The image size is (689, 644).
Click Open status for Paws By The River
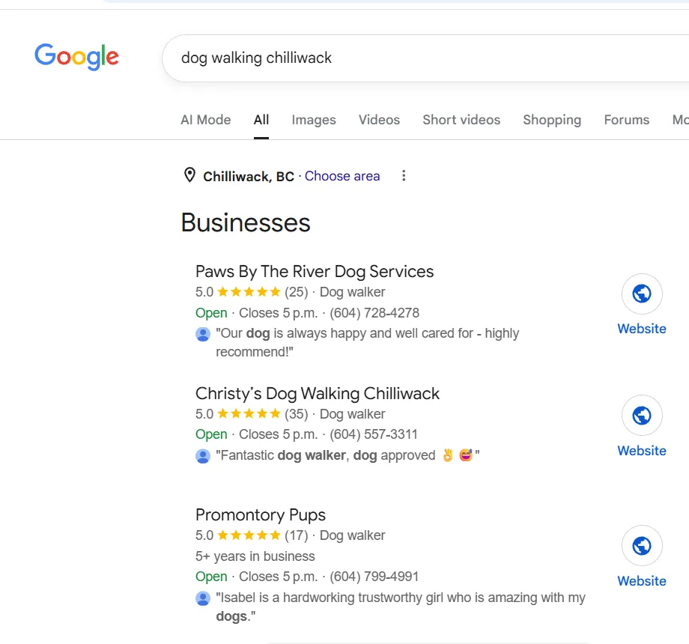211,313
